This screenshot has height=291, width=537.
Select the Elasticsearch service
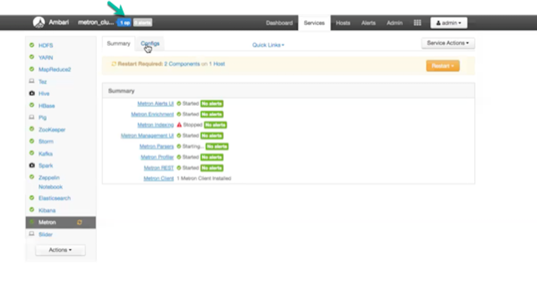point(54,198)
